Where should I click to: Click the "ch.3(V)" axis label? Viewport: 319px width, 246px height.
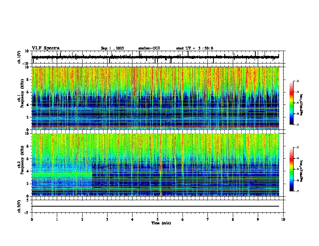coord(19,206)
